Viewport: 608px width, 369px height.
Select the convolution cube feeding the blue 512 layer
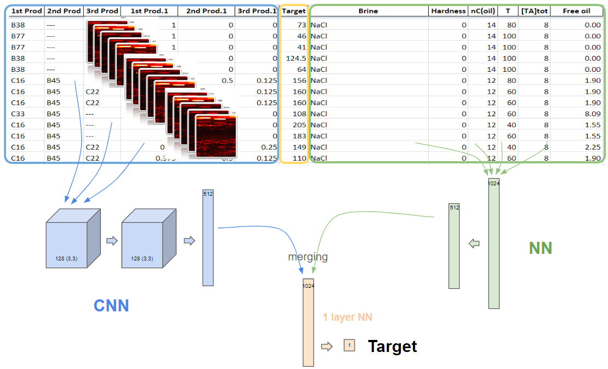149,239
